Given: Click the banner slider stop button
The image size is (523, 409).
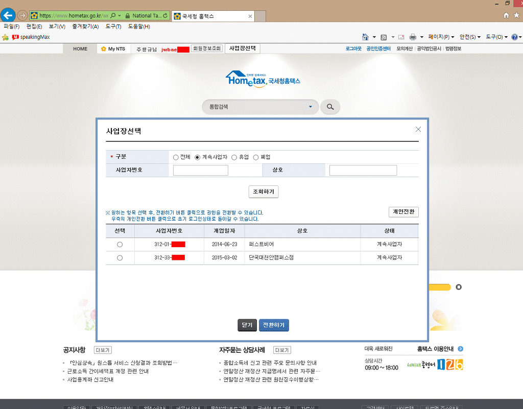Looking at the screenshot, I should (x=459, y=287).
